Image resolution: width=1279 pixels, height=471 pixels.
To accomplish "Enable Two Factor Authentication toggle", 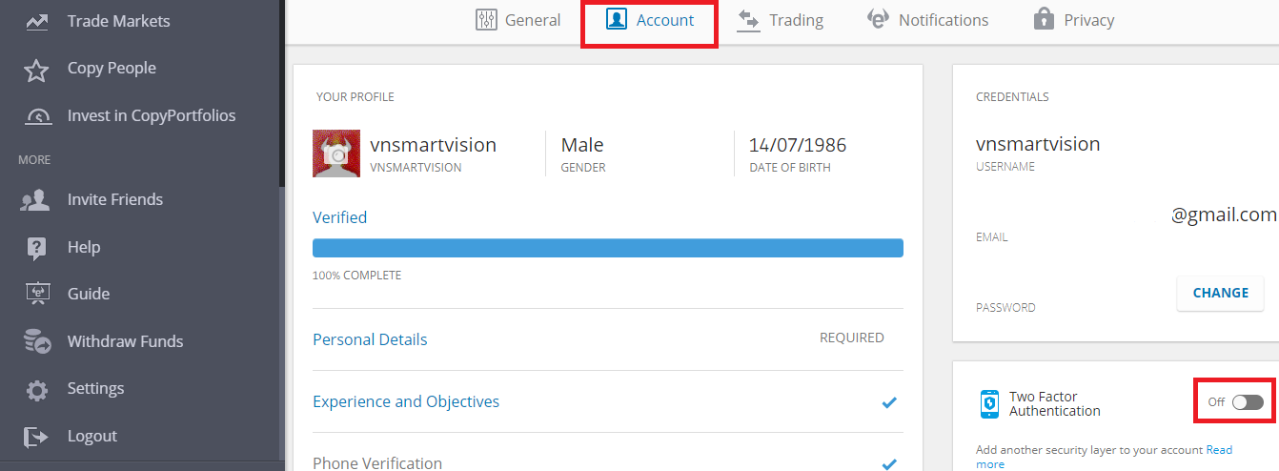I will [x=1248, y=402].
